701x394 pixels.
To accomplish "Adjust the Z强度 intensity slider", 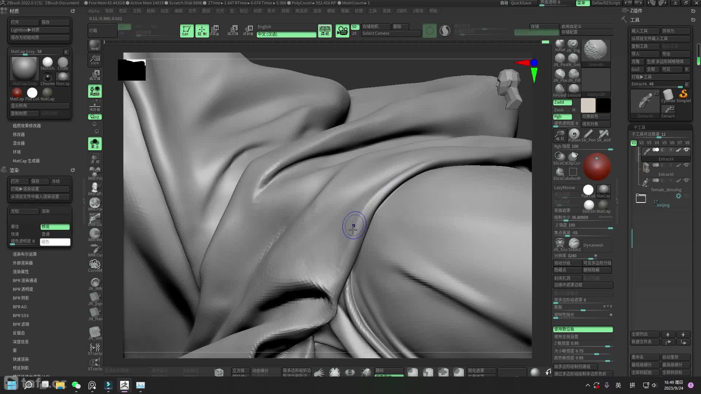I will point(583,225).
